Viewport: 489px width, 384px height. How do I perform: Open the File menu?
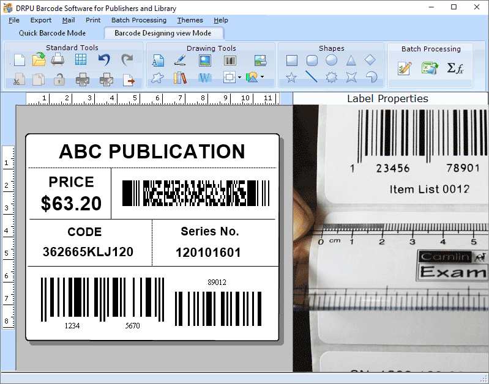13,20
